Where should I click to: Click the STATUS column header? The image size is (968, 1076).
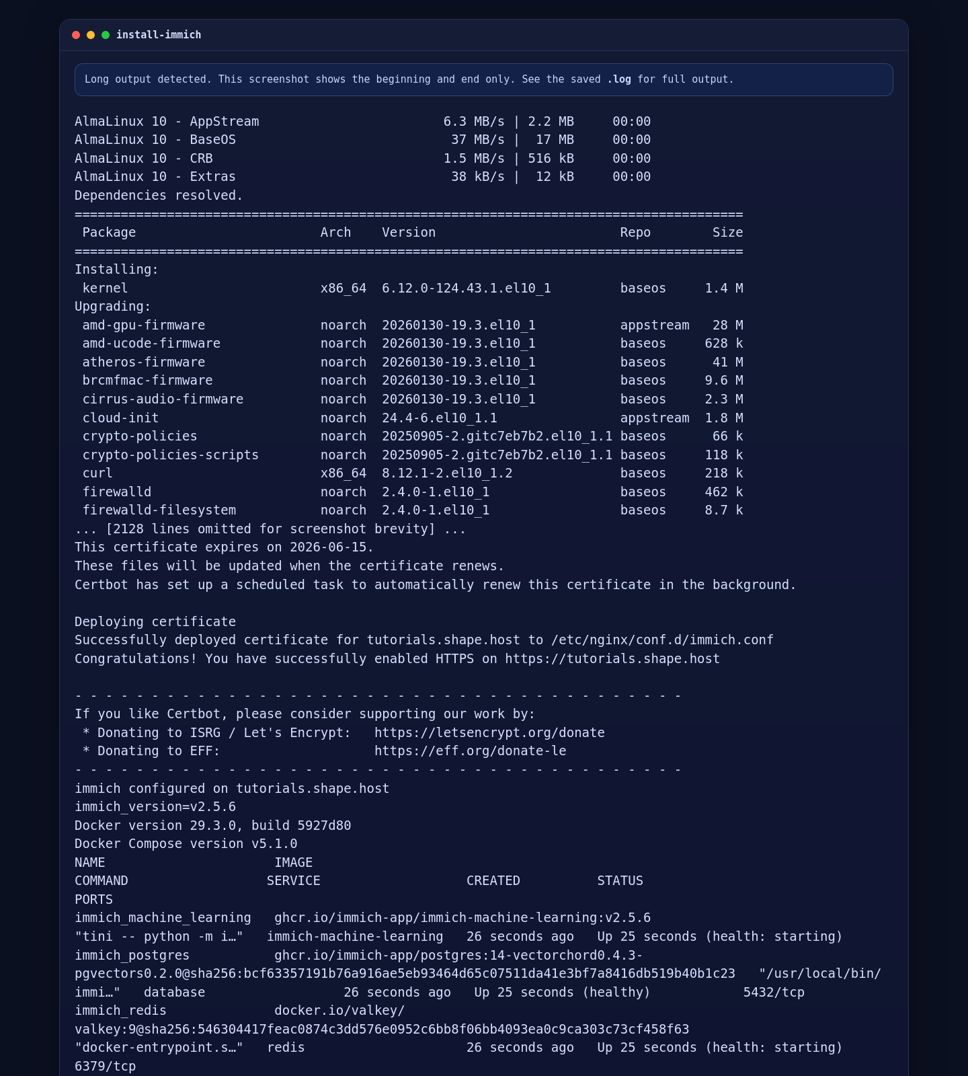pyautogui.click(x=620, y=881)
